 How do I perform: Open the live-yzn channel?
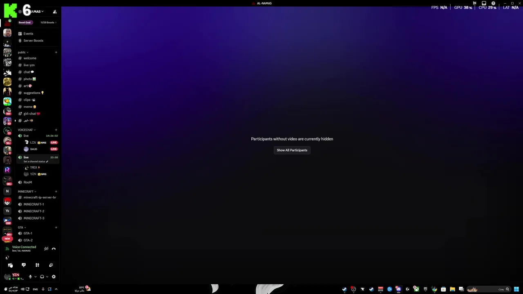tap(38, 65)
